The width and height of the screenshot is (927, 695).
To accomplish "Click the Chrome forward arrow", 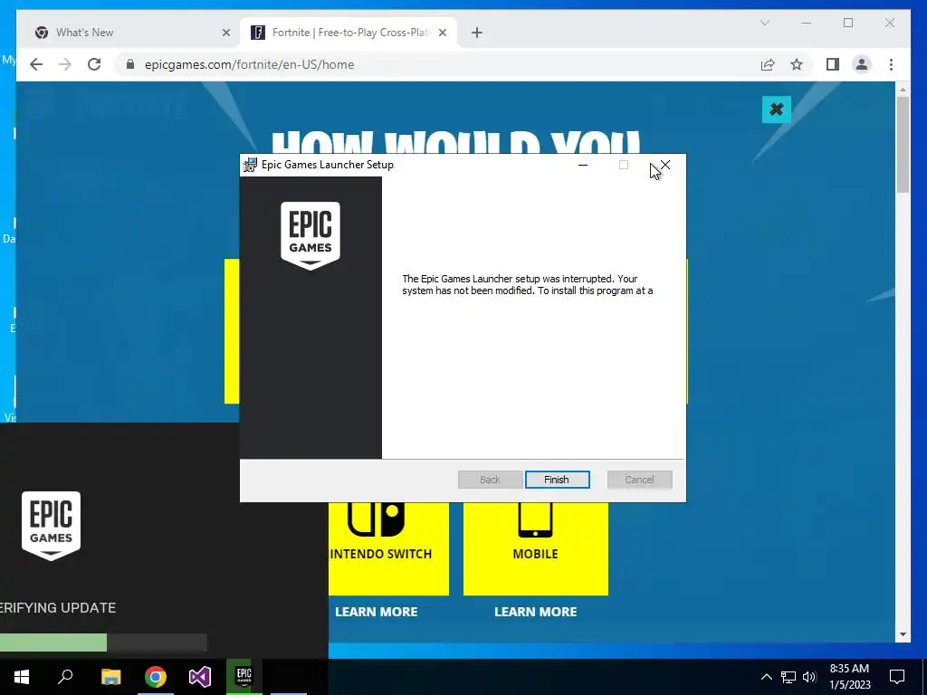I will (65, 64).
